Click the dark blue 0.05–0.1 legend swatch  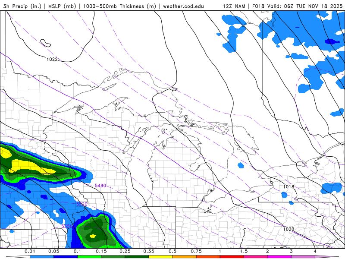pos(66,257)
